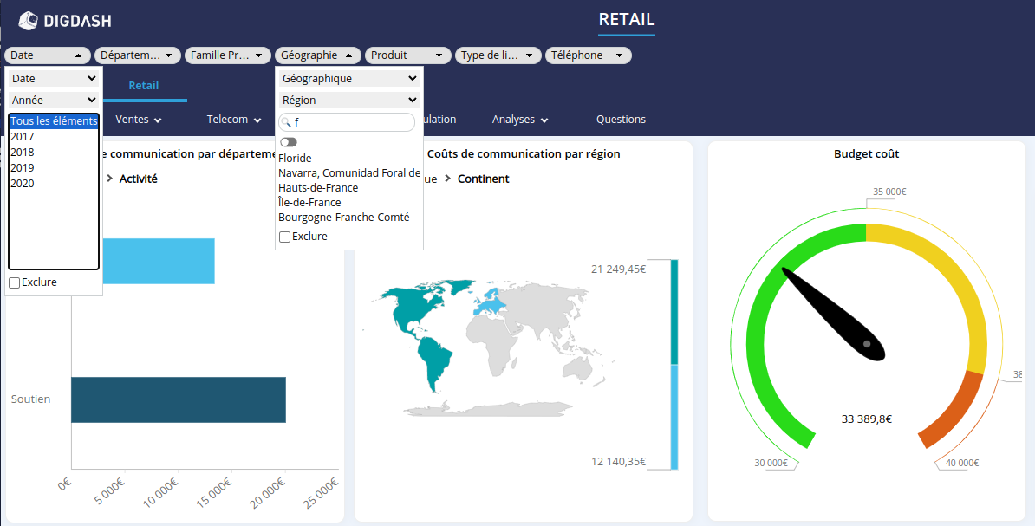This screenshot has width=1035, height=526.
Task: Choose Navarra, Comunidad Foral de region
Action: pyautogui.click(x=349, y=173)
